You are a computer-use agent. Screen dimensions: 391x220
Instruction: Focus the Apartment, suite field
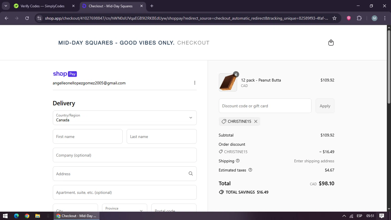tap(125, 192)
